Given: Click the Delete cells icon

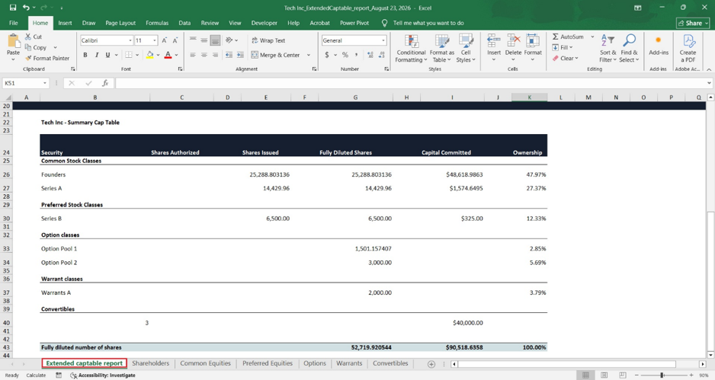Looking at the screenshot, I should tap(514, 40).
